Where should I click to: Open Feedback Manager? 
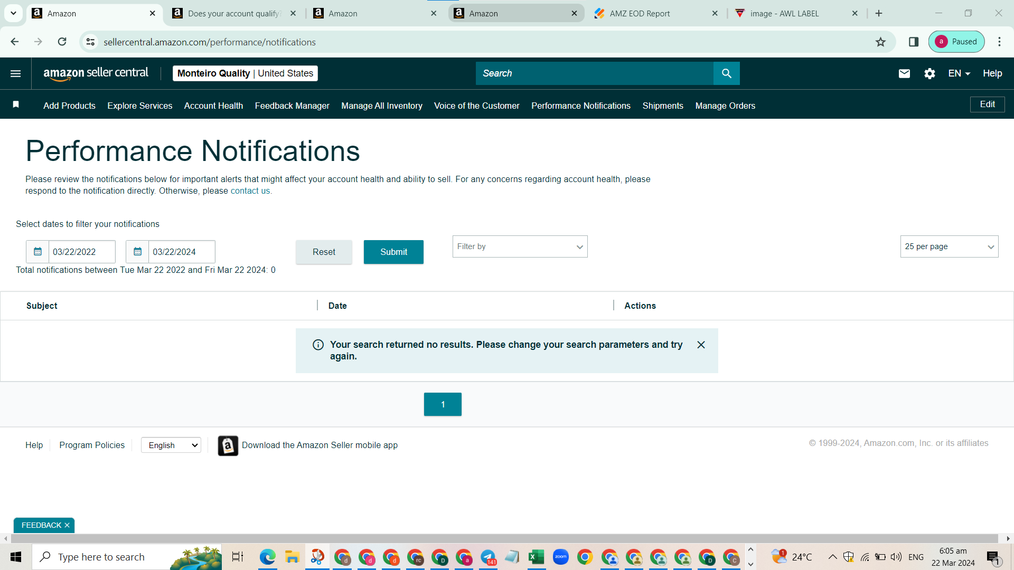click(292, 106)
